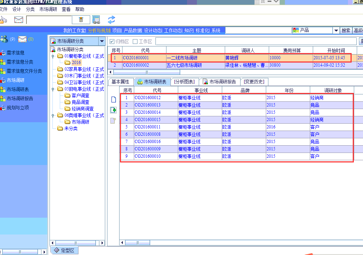Viewport: 363px width, 255px height.
Task: Click the new blank document icon
Action: tap(113, 99)
